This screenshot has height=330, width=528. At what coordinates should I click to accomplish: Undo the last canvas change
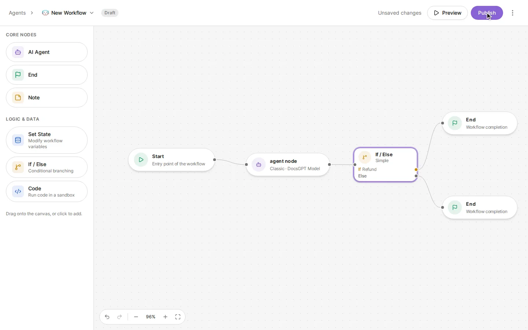point(107,317)
